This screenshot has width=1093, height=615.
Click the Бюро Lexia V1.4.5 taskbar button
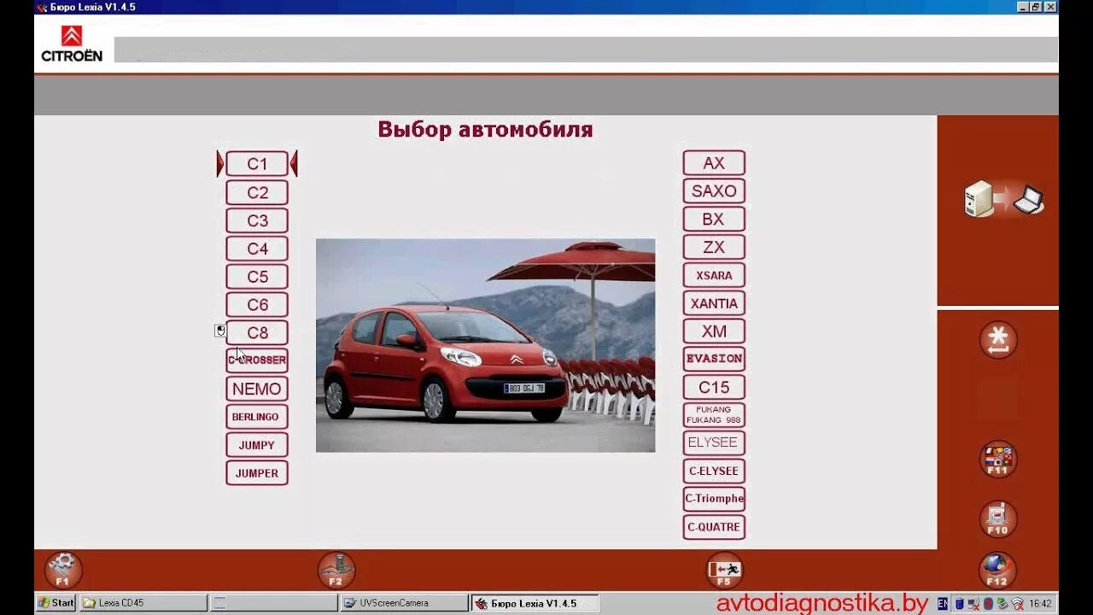click(x=535, y=603)
